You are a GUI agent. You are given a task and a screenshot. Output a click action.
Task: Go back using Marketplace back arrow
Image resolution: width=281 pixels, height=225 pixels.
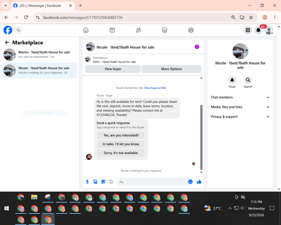7,43
